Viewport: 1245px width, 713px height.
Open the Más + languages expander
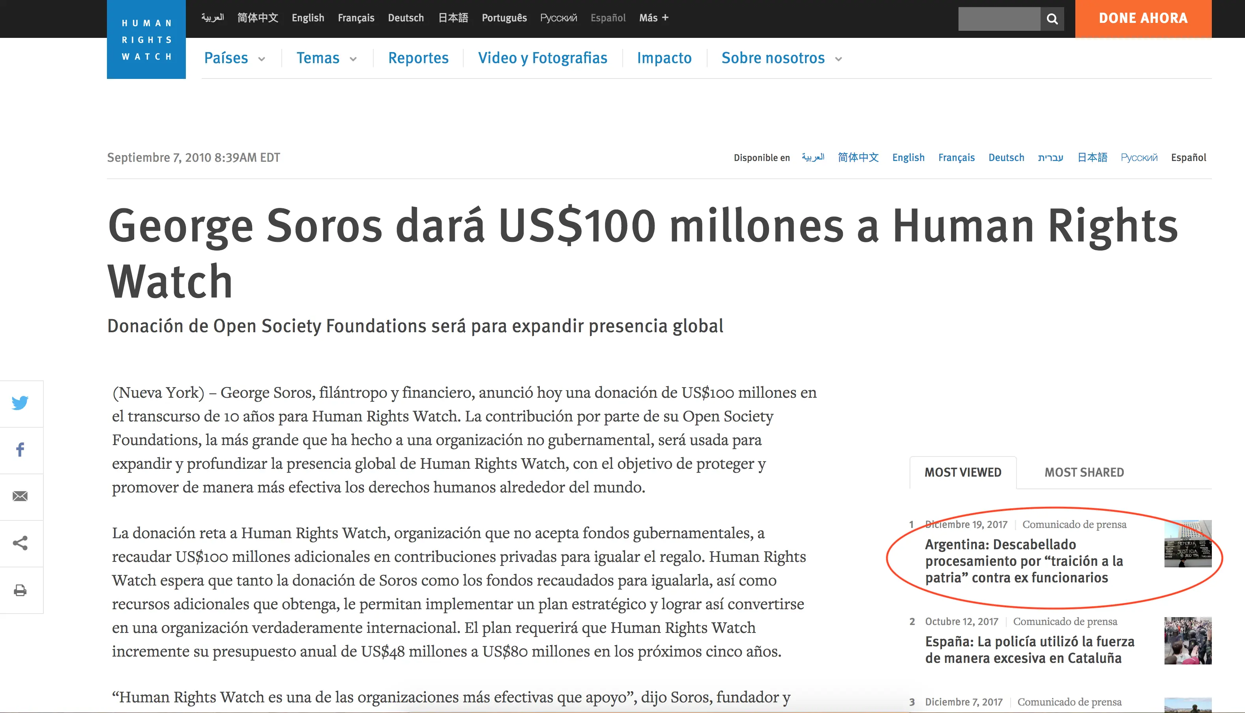click(653, 18)
